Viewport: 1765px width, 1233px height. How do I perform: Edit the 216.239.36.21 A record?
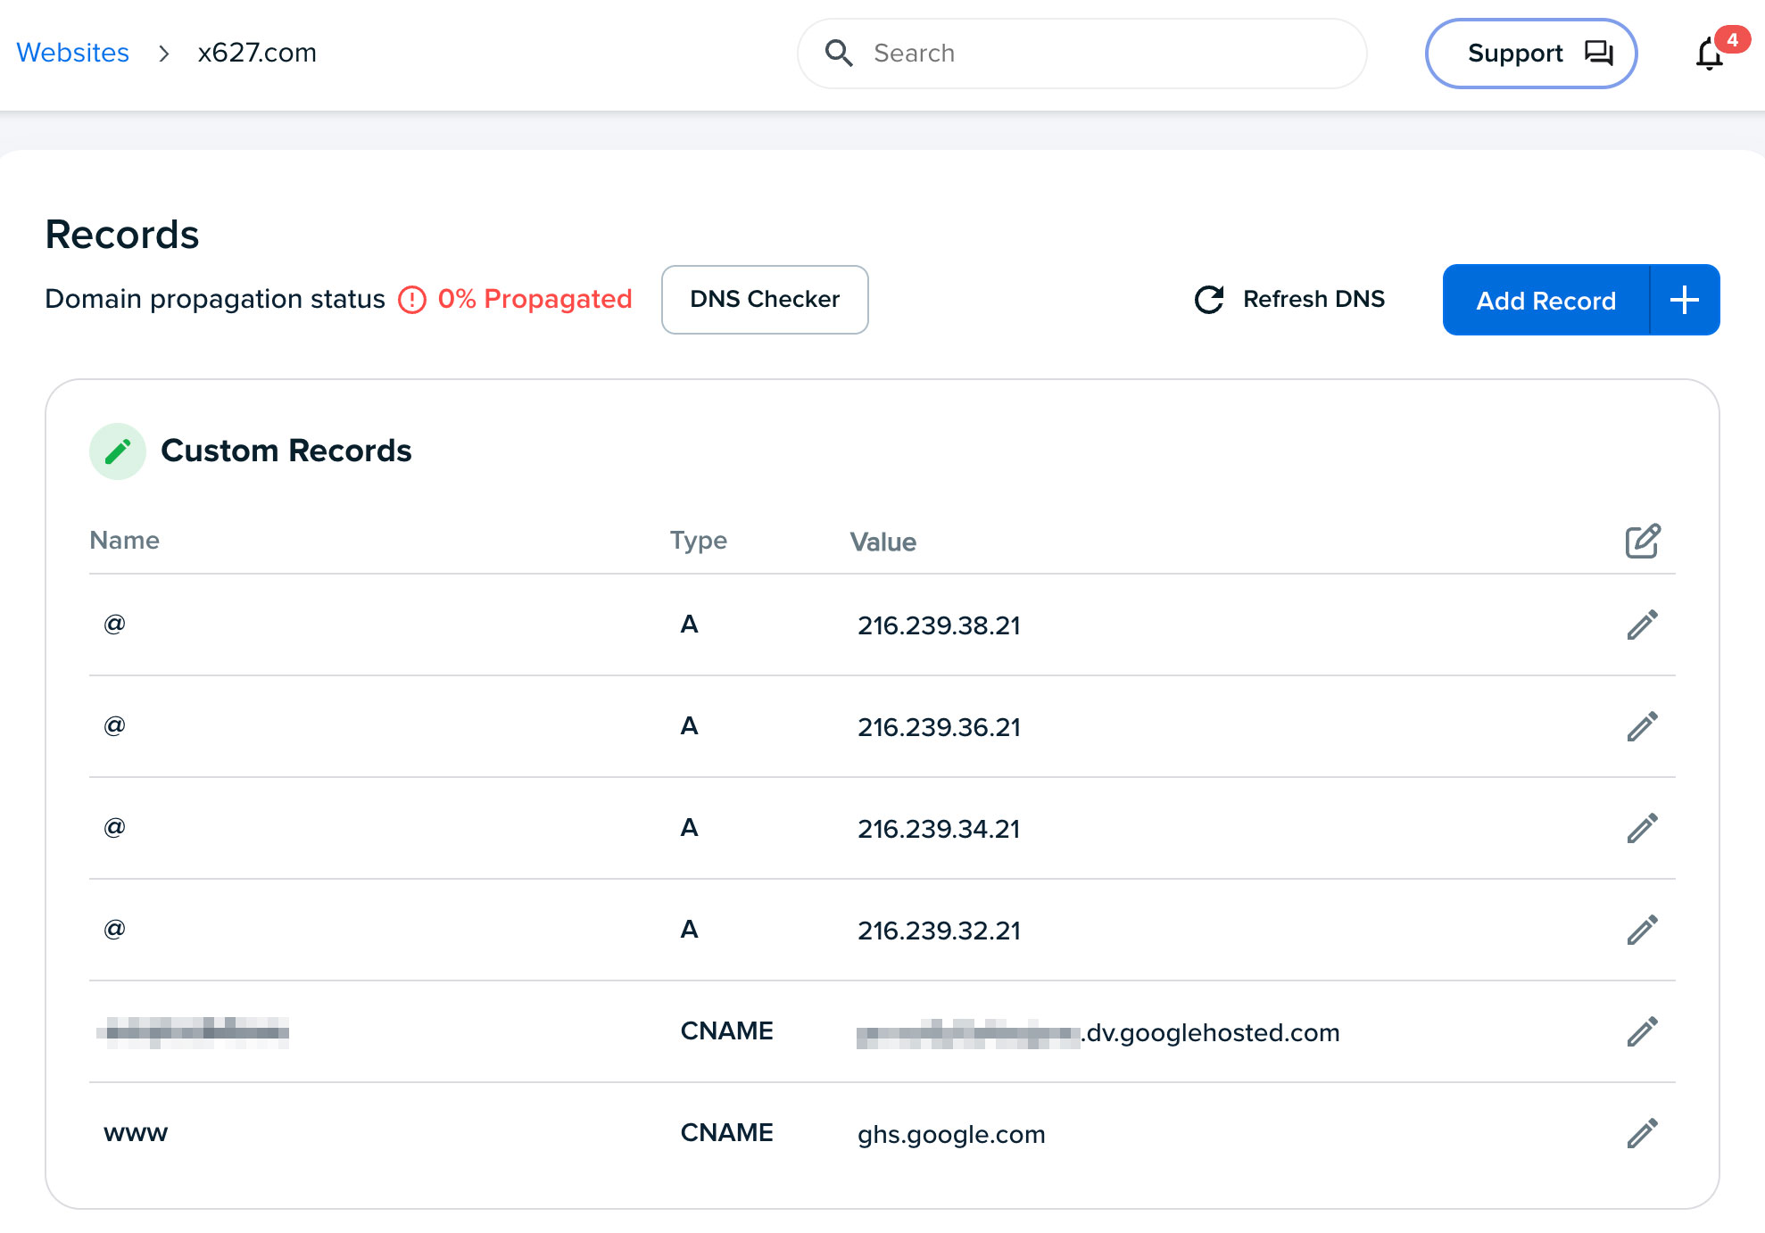(x=1642, y=726)
